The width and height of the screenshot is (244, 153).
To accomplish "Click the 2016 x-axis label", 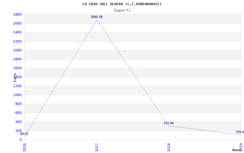I will (24, 147).
